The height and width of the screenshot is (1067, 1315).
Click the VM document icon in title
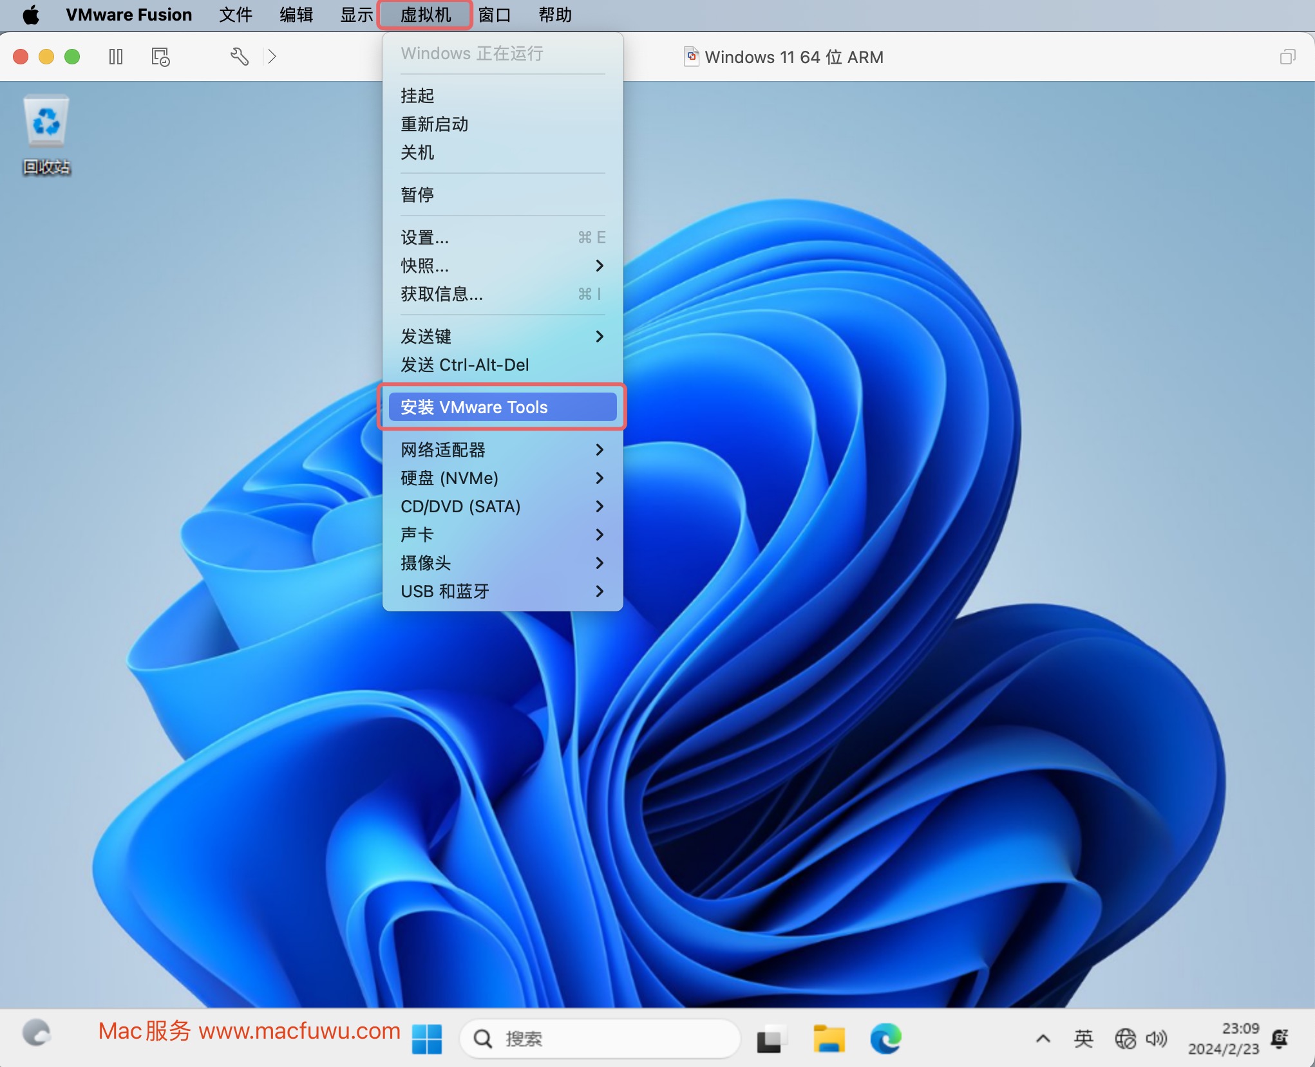691,57
